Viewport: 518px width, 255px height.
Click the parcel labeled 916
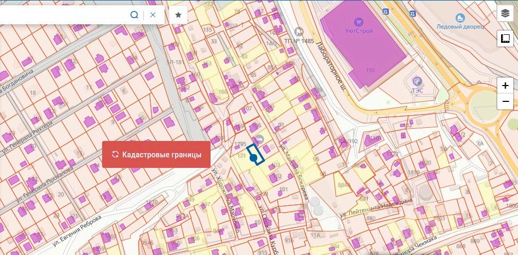click(289, 241)
